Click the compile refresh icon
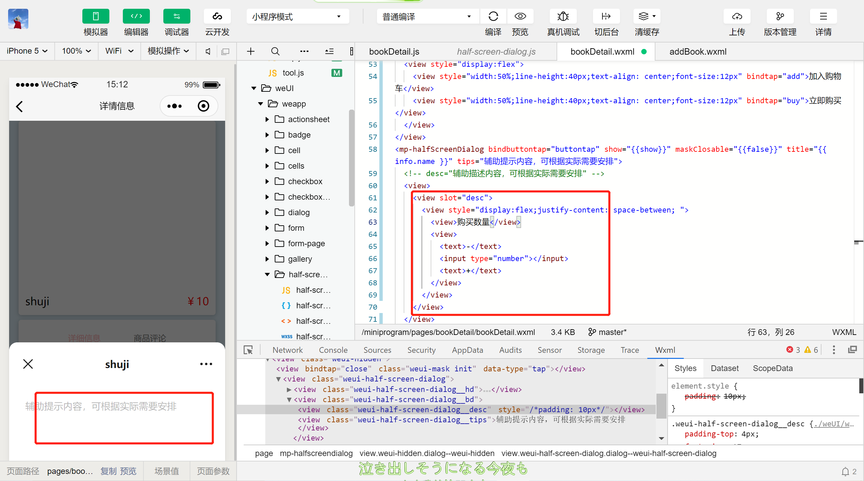This screenshot has width=864, height=481. point(493,16)
